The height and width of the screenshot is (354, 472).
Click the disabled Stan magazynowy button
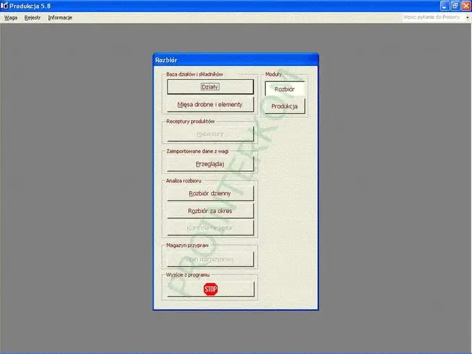tap(210, 259)
